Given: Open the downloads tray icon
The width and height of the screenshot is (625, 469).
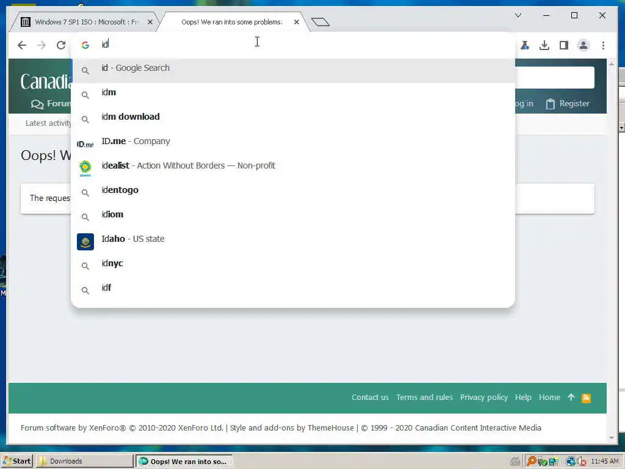Looking at the screenshot, I should (544, 45).
